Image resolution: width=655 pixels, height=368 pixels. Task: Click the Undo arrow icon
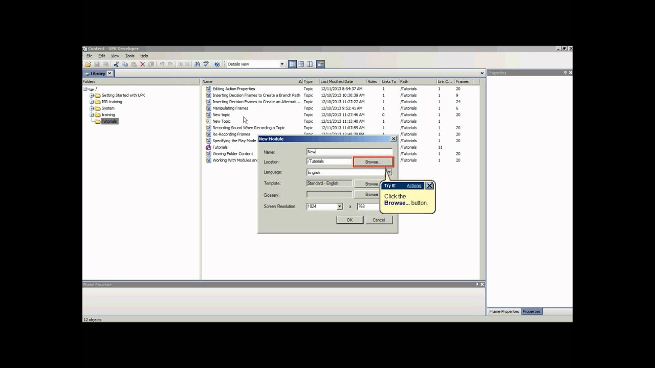click(x=162, y=64)
